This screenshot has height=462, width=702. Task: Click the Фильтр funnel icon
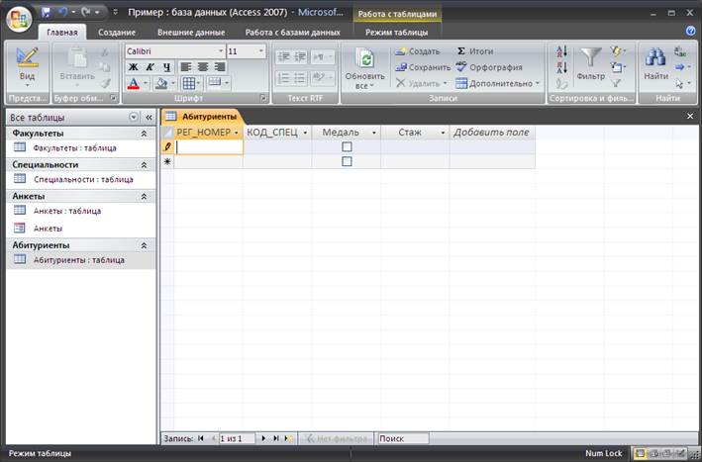(591, 57)
